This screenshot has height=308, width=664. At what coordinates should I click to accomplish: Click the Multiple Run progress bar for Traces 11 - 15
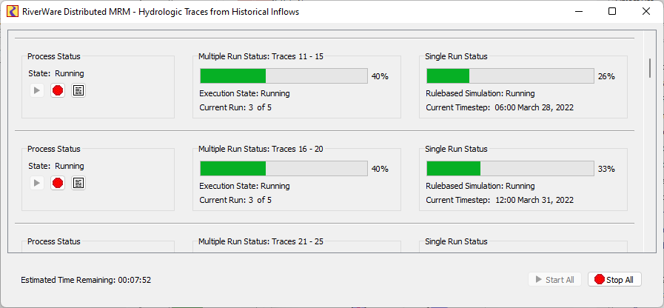pos(284,76)
